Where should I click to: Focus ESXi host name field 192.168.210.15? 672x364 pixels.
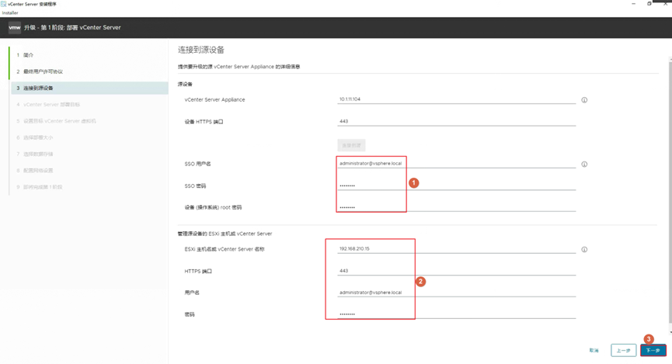click(x=457, y=249)
